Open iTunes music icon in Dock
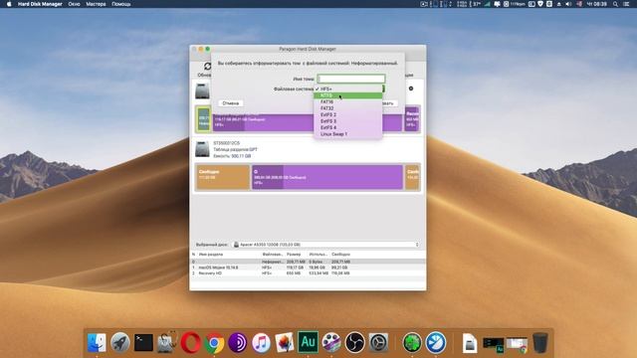This screenshot has height=358, width=637. click(x=261, y=342)
